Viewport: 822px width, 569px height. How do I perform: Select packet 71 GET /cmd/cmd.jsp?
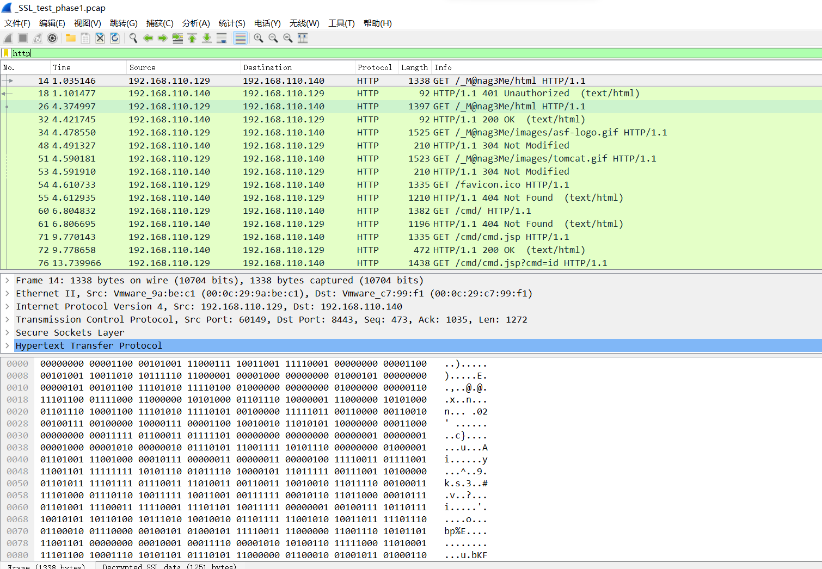[x=411, y=237]
